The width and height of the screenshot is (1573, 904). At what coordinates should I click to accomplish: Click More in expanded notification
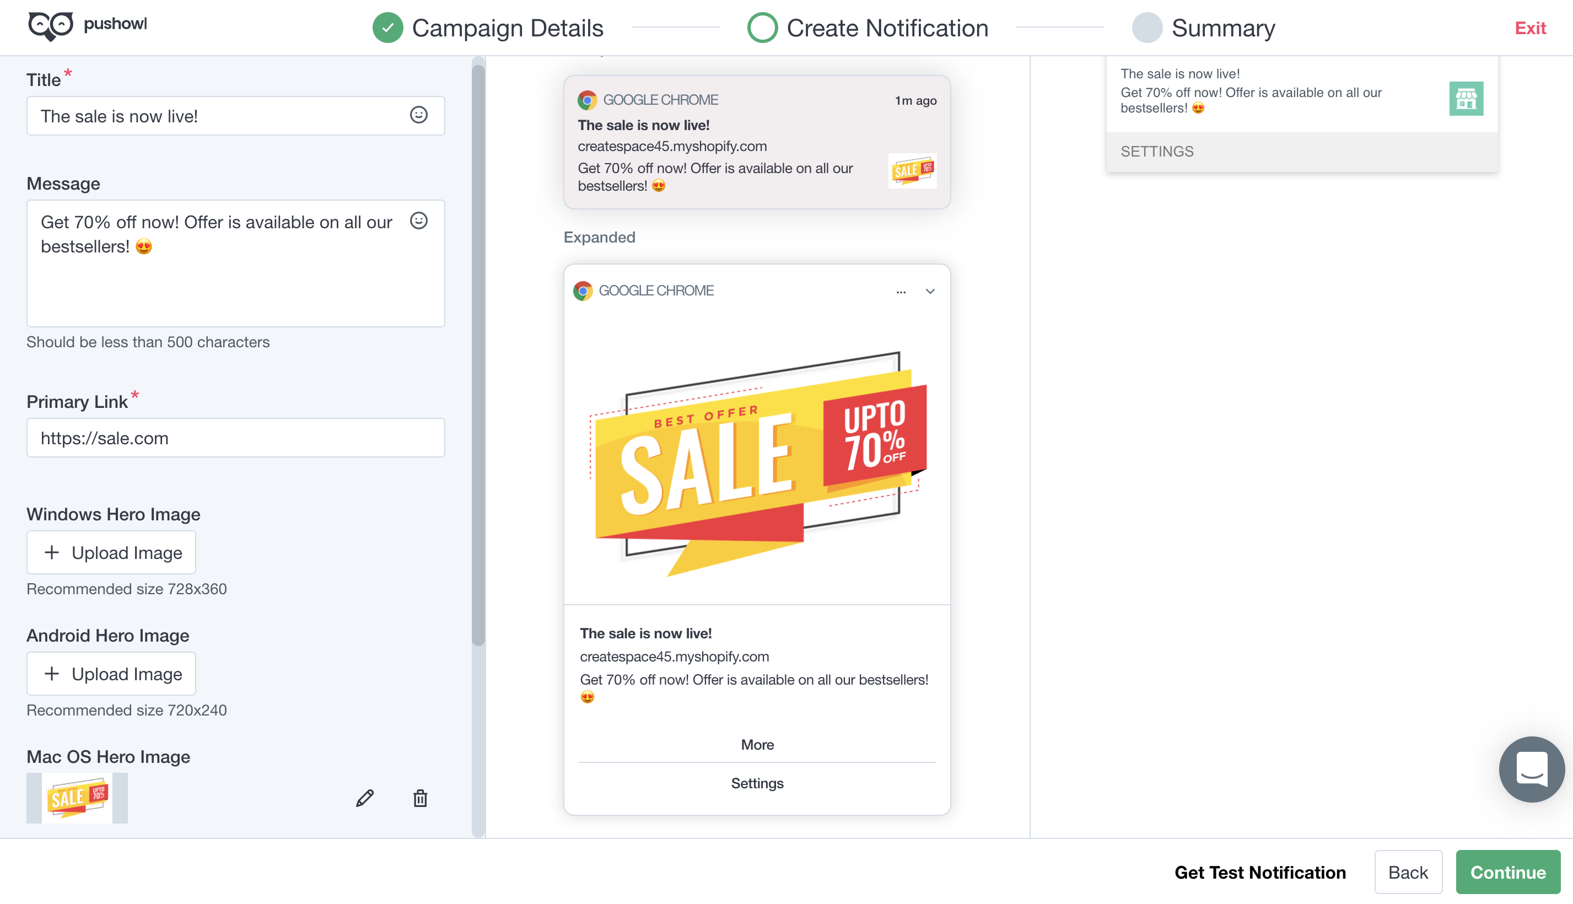pos(757,745)
